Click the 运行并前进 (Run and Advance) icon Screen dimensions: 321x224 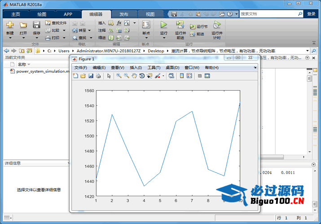180,25
